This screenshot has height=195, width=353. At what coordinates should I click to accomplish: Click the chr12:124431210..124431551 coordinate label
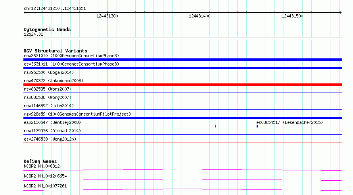pyautogui.click(x=55, y=9)
